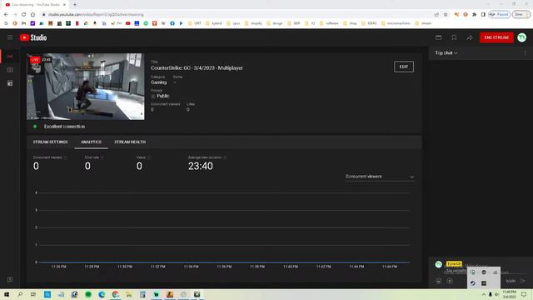Switch to Stream Health tab
This screenshot has width=533, height=300.
pyautogui.click(x=130, y=142)
